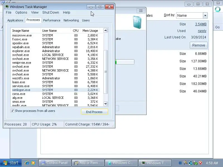Click the Task Manager CPU tray icon

(x=180, y=163)
